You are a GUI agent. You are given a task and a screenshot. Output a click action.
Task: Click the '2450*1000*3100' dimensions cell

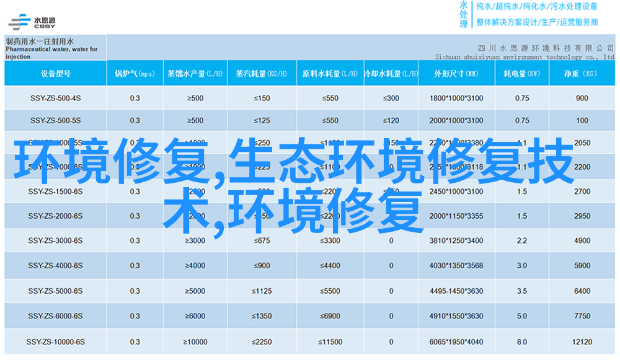tap(456, 191)
